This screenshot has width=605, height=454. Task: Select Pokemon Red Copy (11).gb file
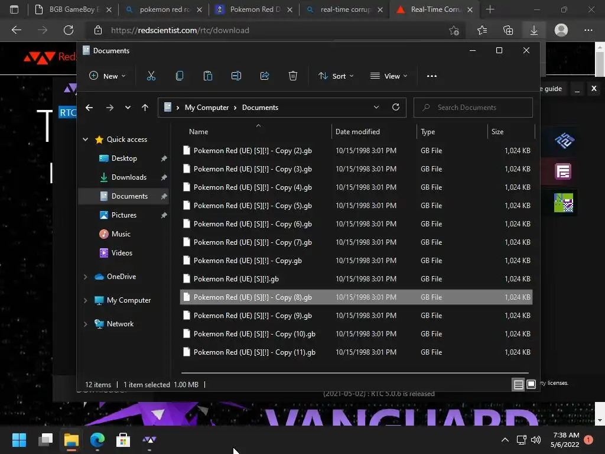click(x=356, y=352)
